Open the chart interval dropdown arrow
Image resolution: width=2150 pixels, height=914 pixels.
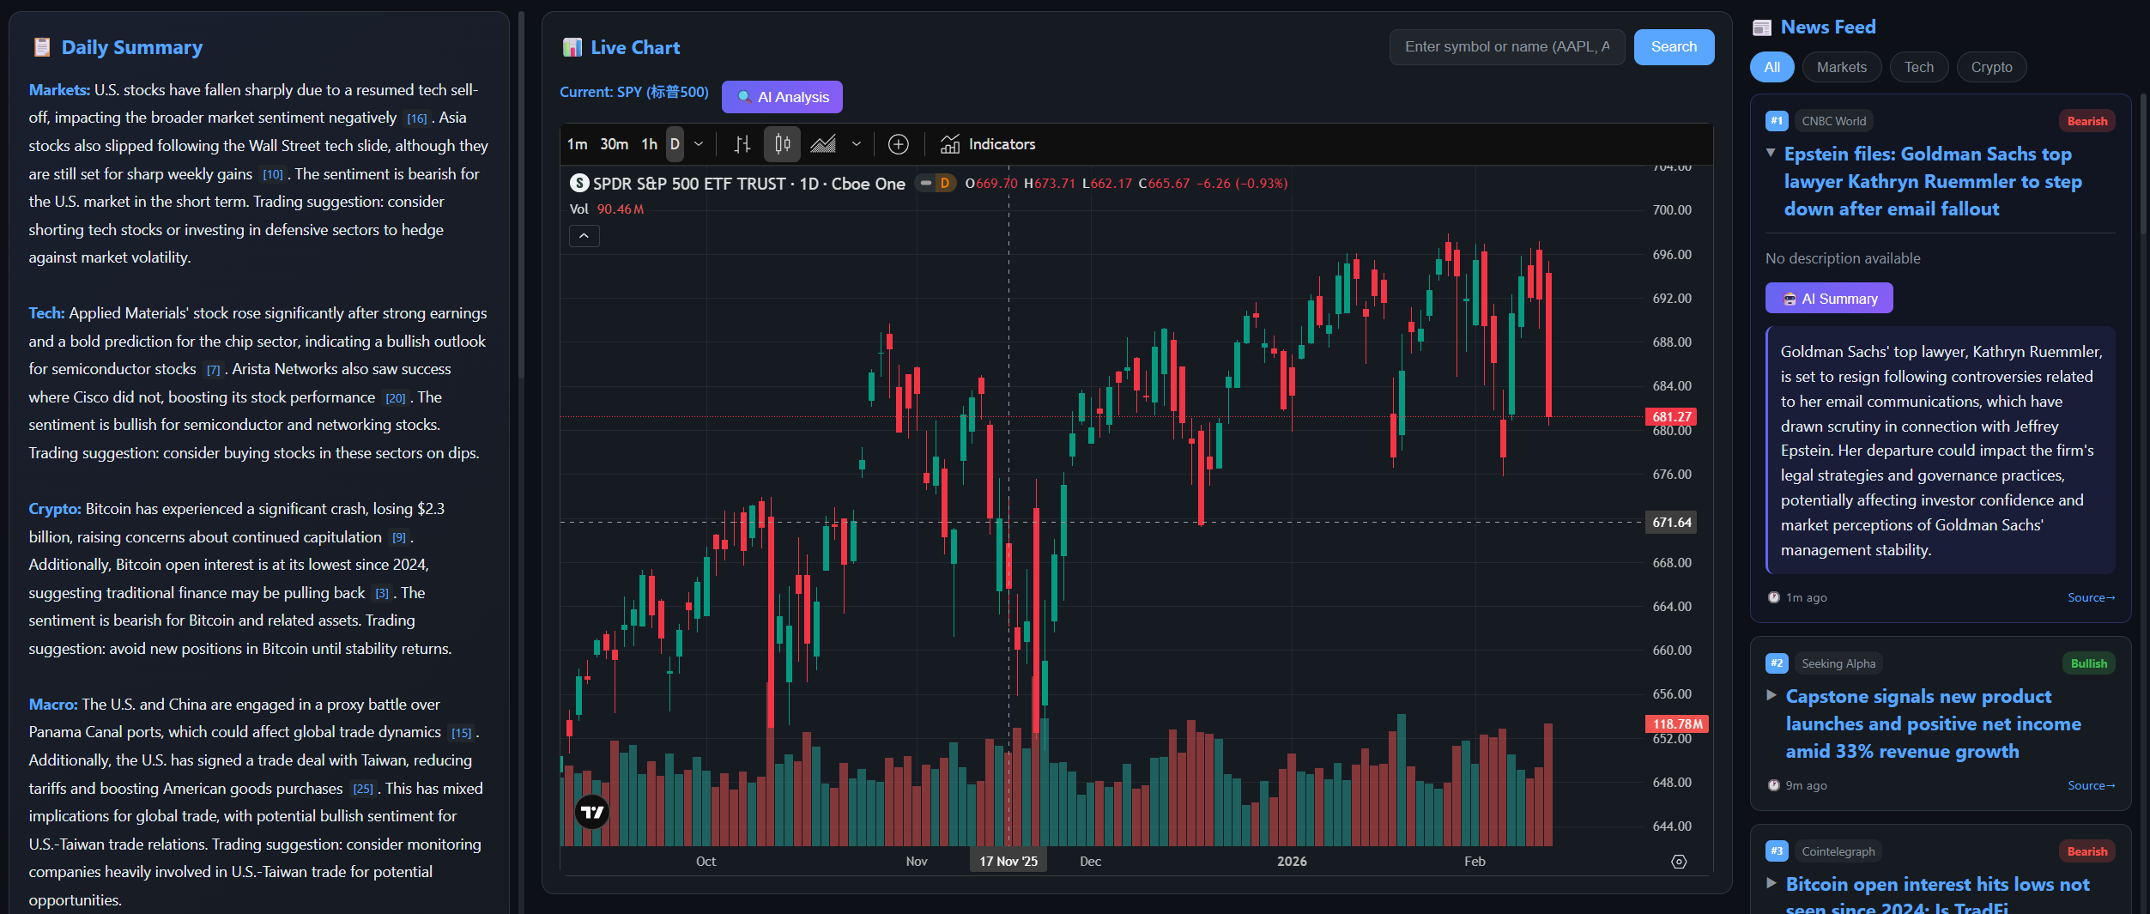(x=699, y=144)
